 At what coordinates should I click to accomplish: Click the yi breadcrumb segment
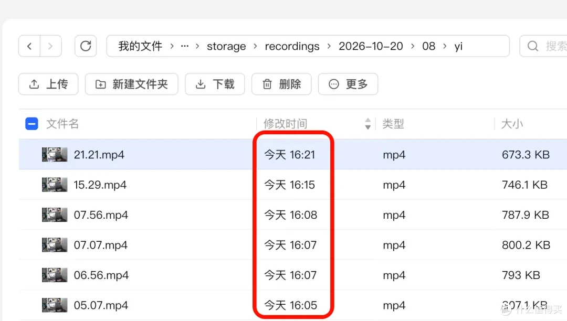click(458, 47)
